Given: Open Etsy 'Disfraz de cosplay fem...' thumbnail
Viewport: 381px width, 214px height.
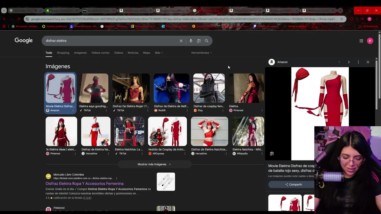Looking at the screenshot, I should click(x=209, y=88).
